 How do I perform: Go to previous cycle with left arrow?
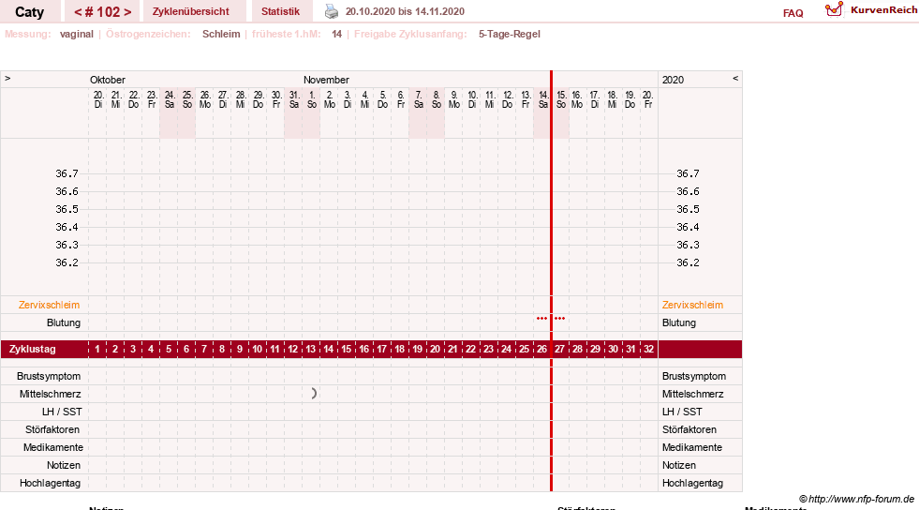click(78, 12)
